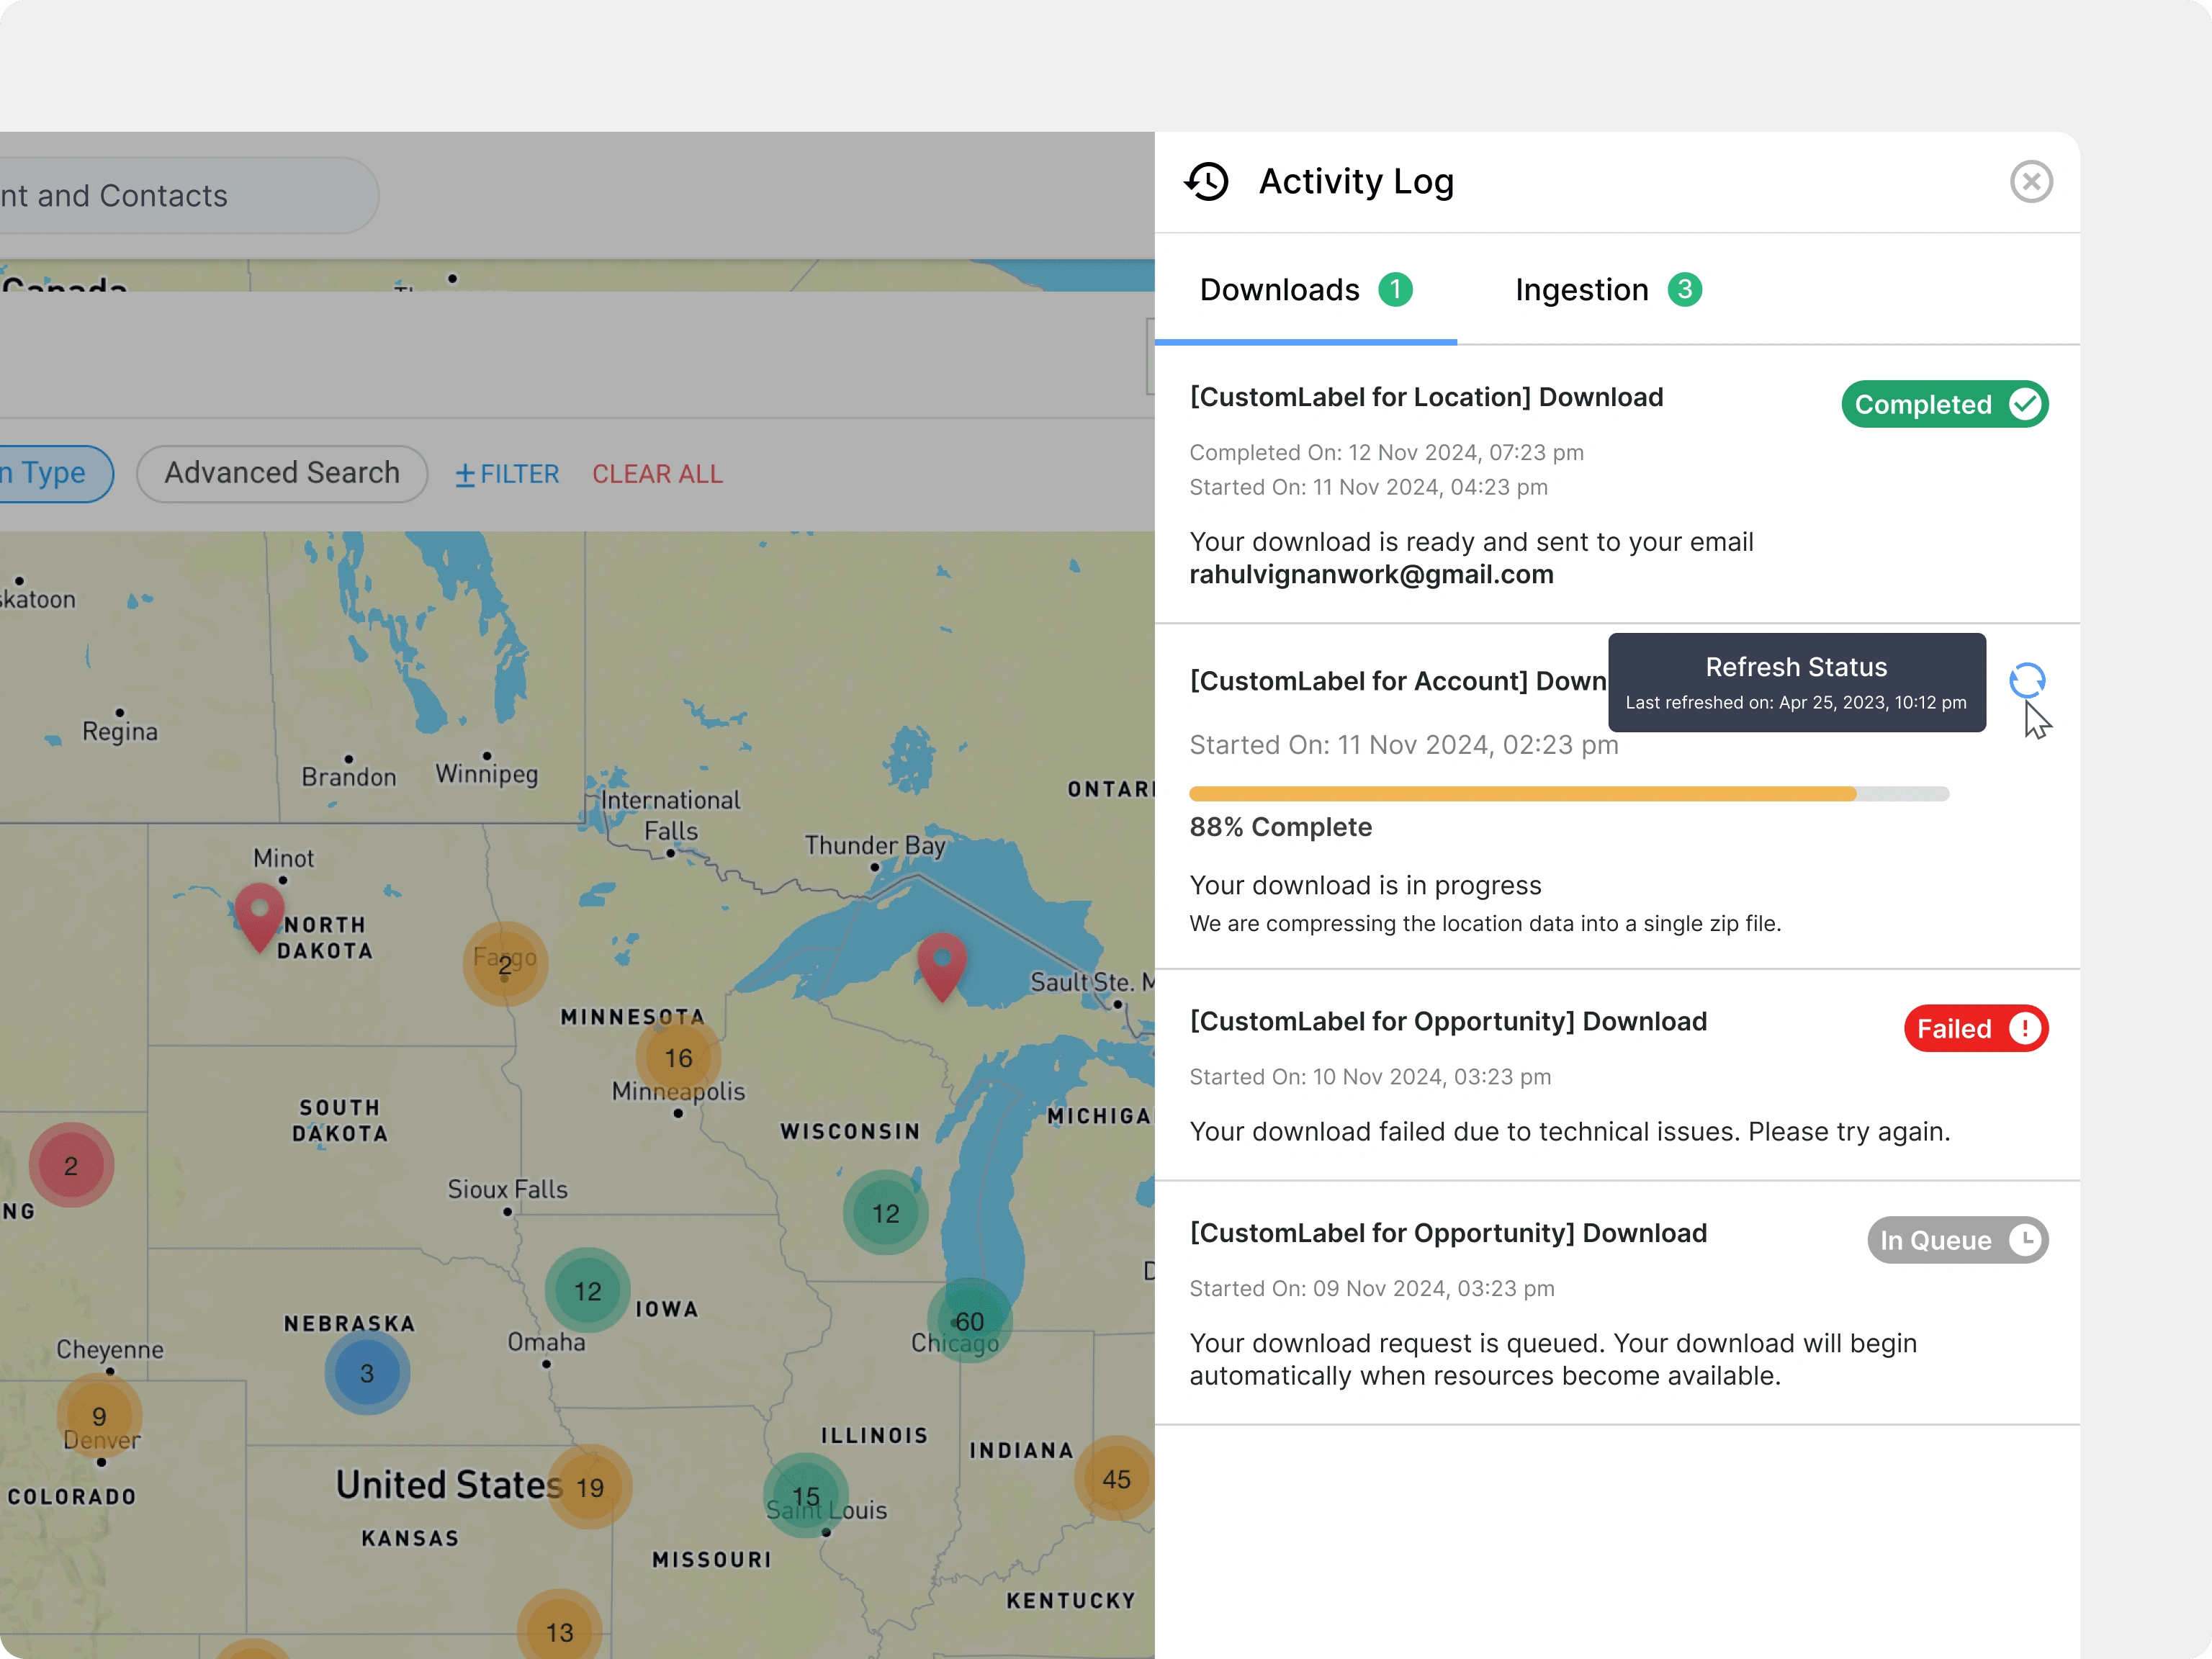Screen dimensions: 2212x1659
Task: Open the Wisconsin green cluster of 12
Action: 885,1213
